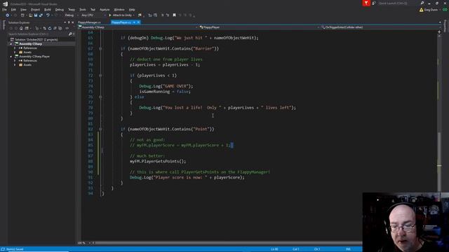The height and width of the screenshot is (252, 449).
Task: Click the isGameRunning = false line
Action: click(165, 92)
